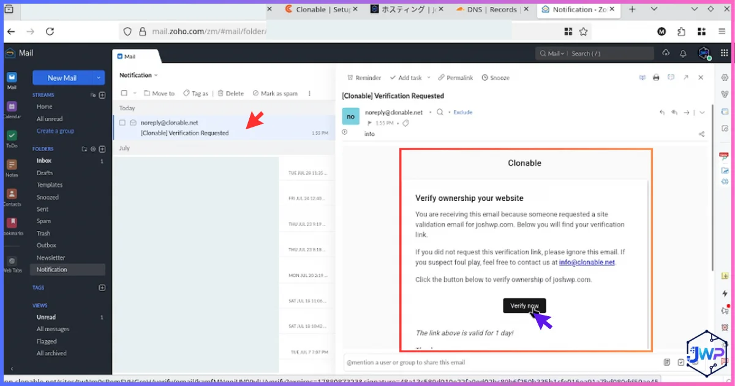Open email in new window arrow icon
This screenshot has width=735, height=386.
[x=686, y=78]
